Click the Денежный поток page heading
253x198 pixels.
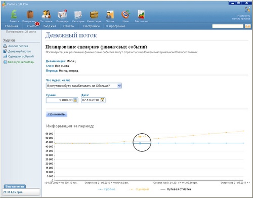(x=71, y=35)
